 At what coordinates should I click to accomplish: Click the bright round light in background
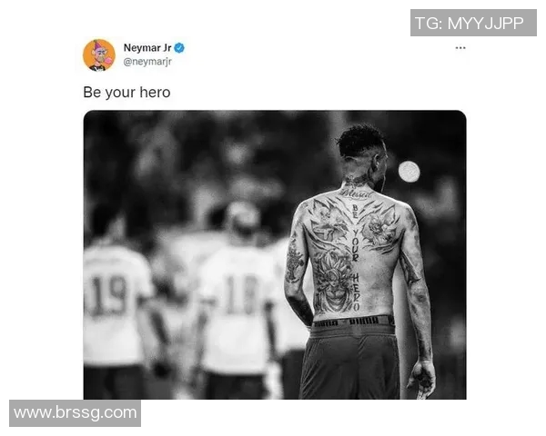[409, 172]
